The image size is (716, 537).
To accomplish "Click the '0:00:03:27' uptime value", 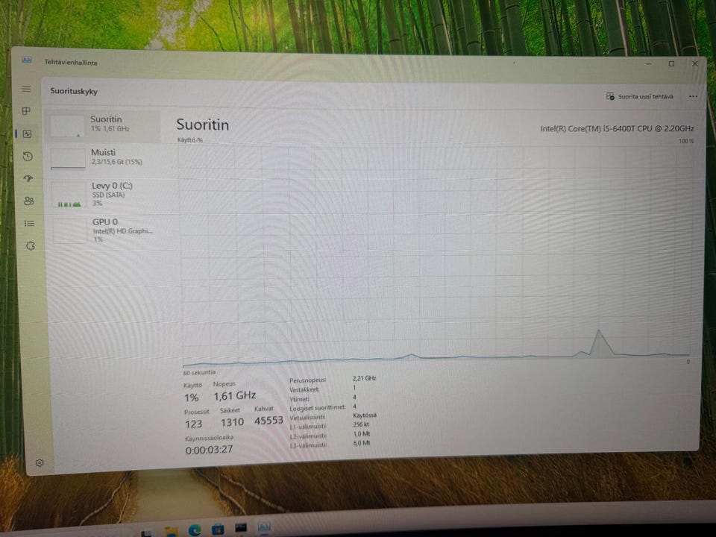I will [x=209, y=450].
